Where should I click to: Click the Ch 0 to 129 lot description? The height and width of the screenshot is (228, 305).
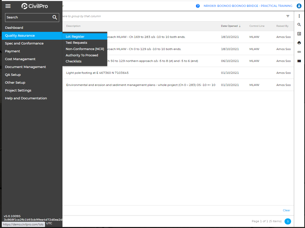[x=144, y=49]
